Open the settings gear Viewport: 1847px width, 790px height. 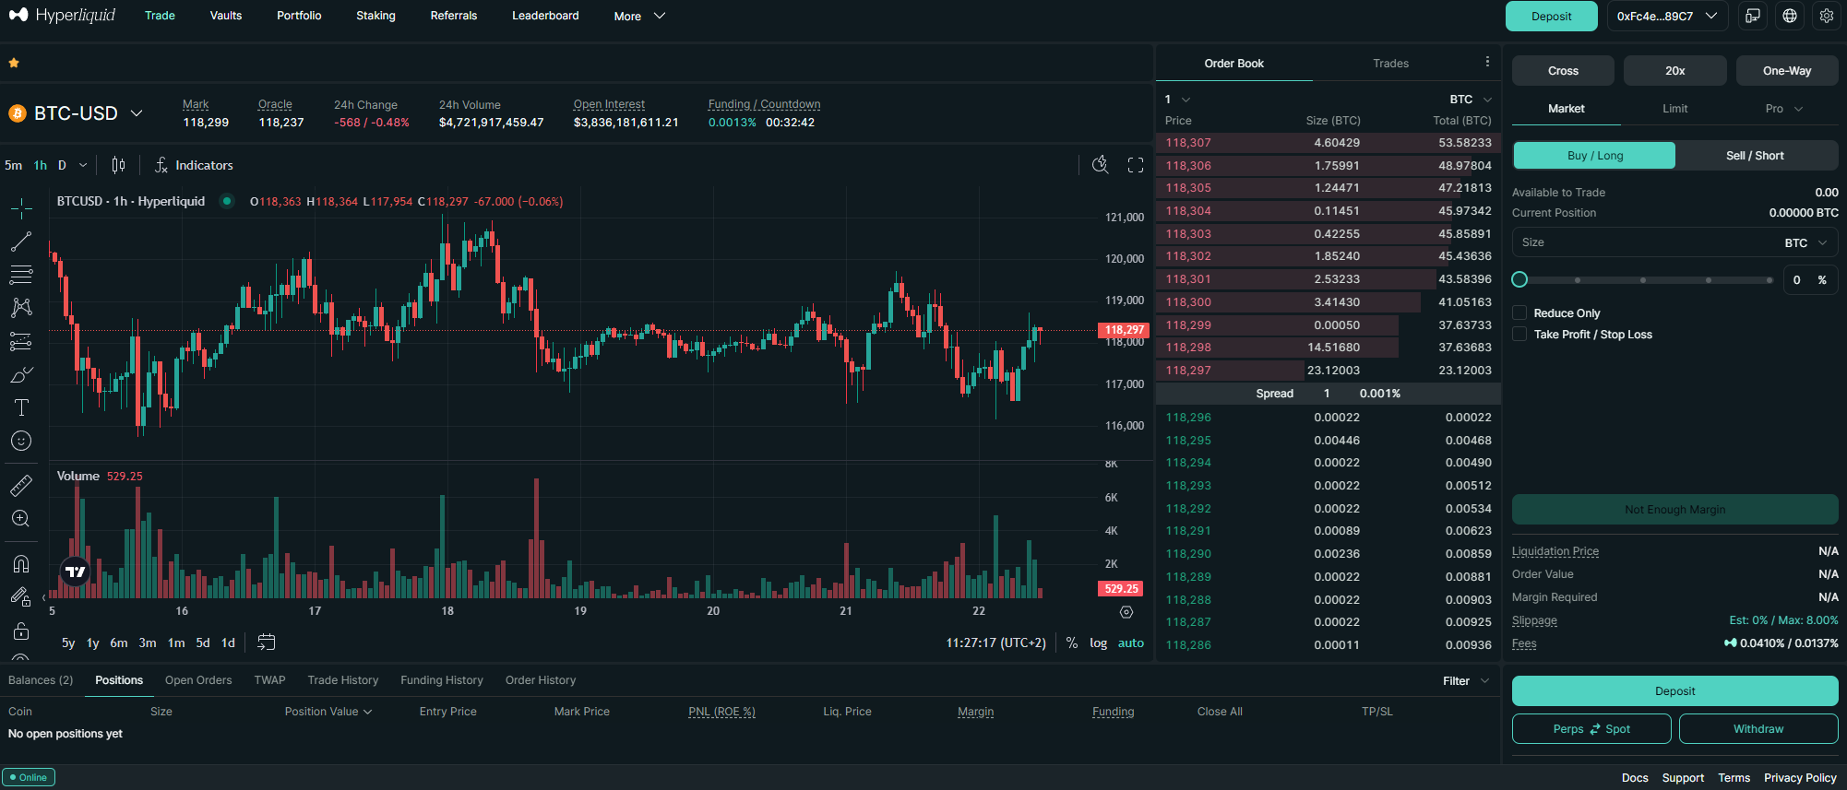(x=1827, y=16)
